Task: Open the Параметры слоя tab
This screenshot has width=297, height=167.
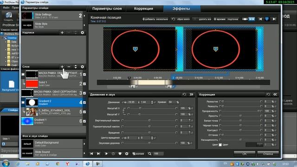Action: pos(107,8)
